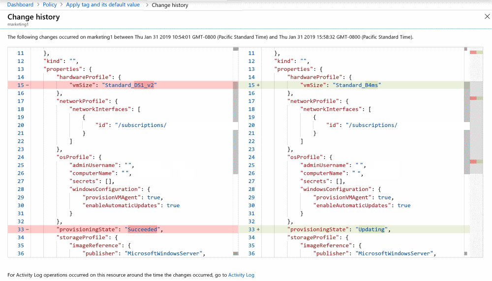This screenshot has width=492, height=281.
Task: Click the removed Standard_DS1_v2 value
Action: tap(130, 85)
